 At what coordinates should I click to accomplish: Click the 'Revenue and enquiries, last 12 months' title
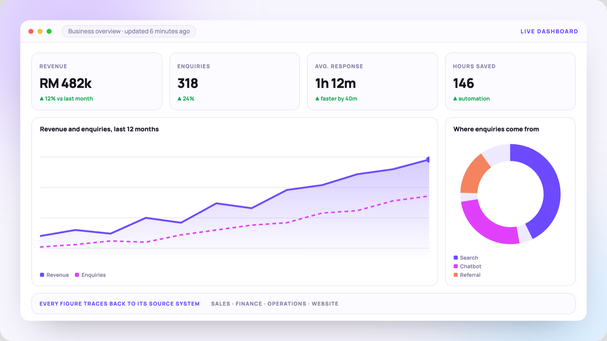click(99, 129)
